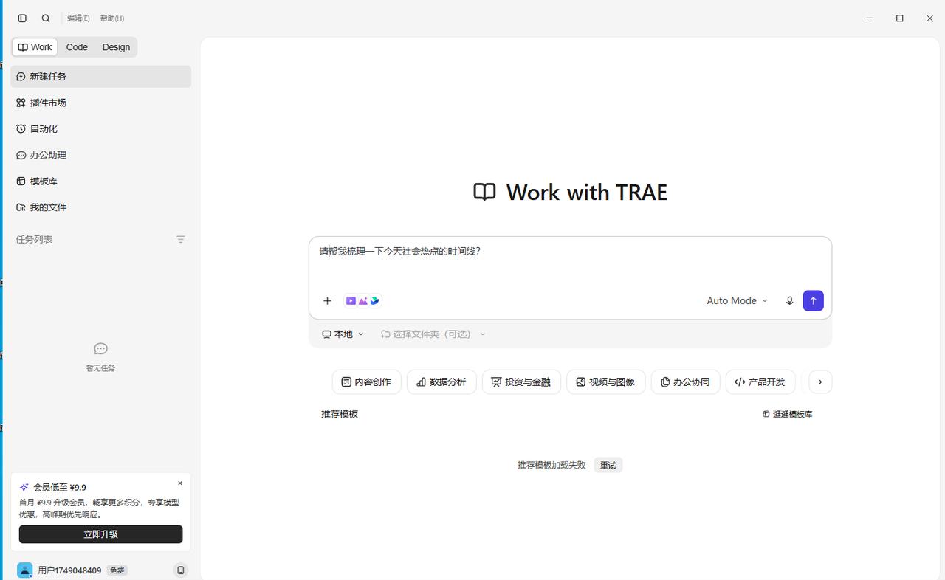The image size is (945, 580).
Task: Switch to the Code tab
Action: tap(77, 47)
